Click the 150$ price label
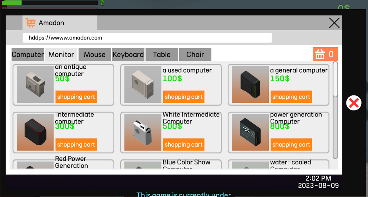The height and width of the screenshot is (197, 368). click(280, 79)
